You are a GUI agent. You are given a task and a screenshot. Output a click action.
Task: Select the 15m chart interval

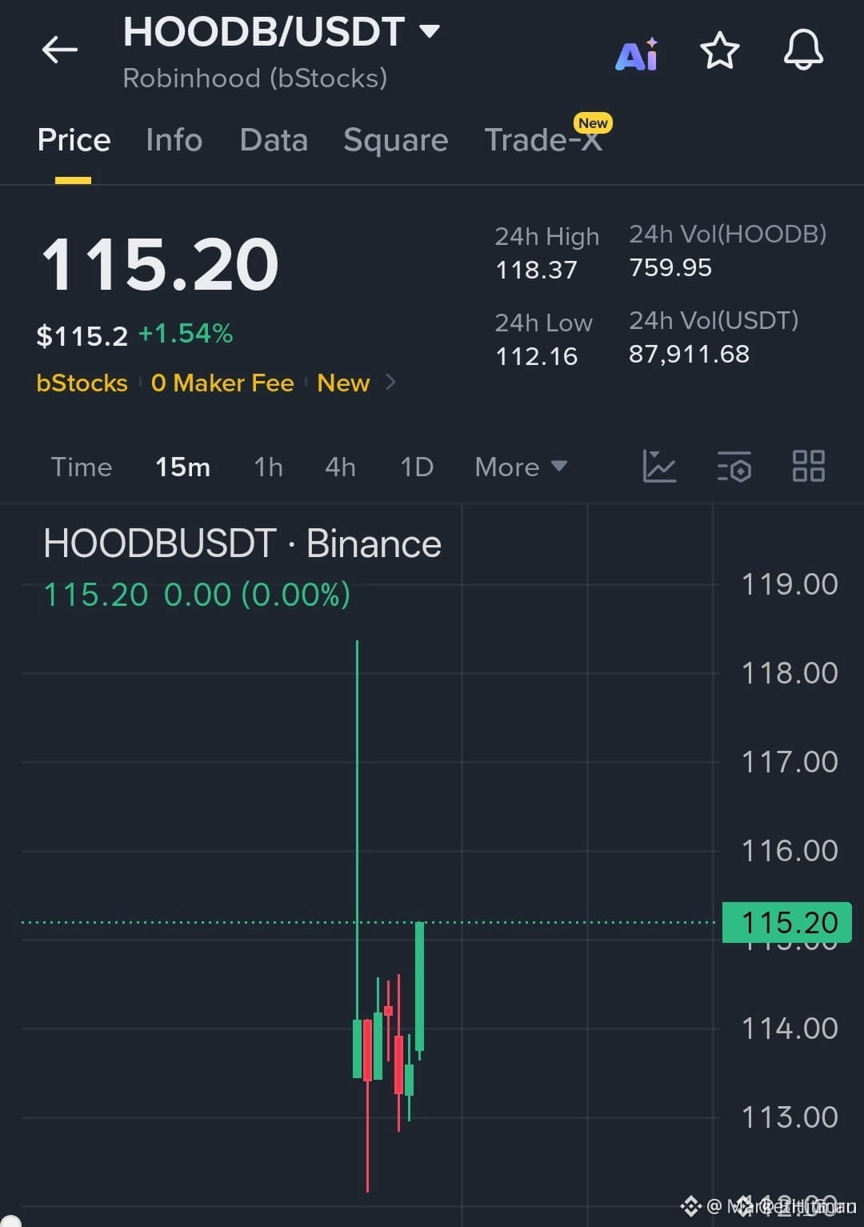pyautogui.click(x=182, y=467)
